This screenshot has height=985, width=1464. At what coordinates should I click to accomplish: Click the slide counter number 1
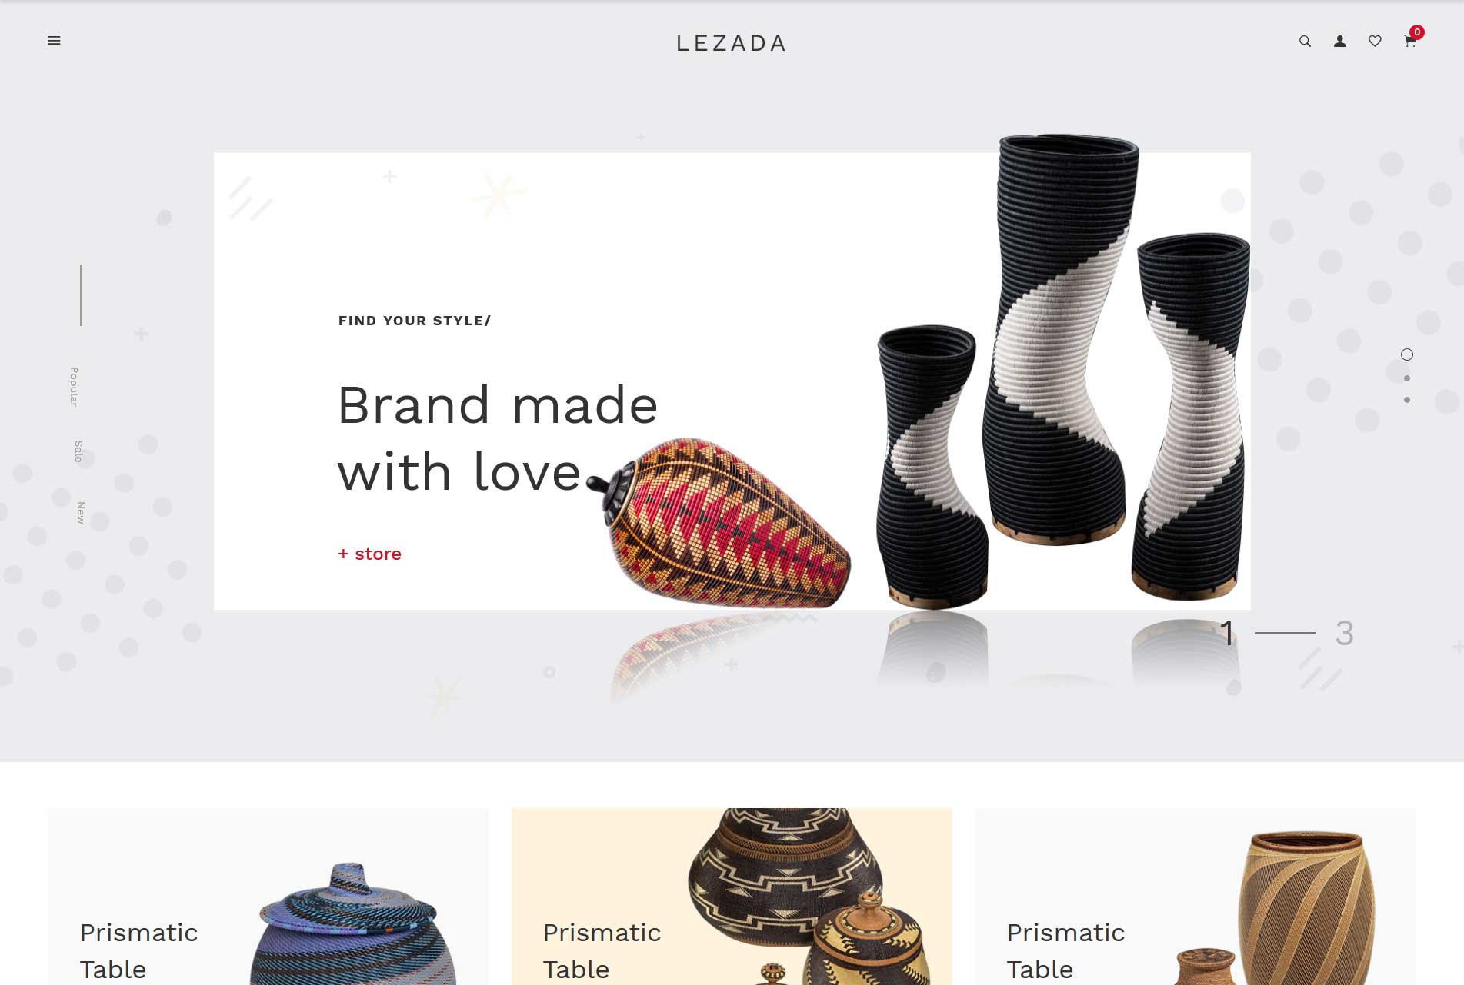click(1228, 634)
